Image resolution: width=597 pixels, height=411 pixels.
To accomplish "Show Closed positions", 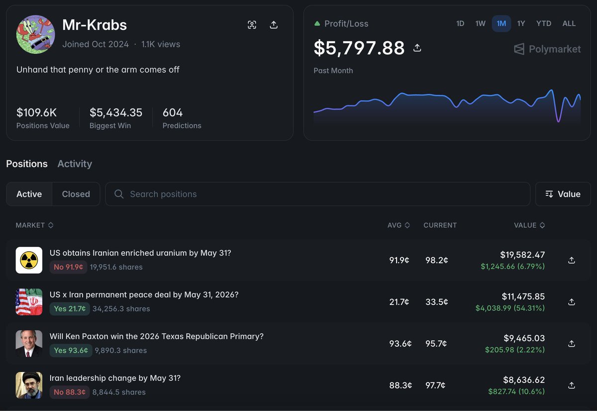I will (x=76, y=194).
